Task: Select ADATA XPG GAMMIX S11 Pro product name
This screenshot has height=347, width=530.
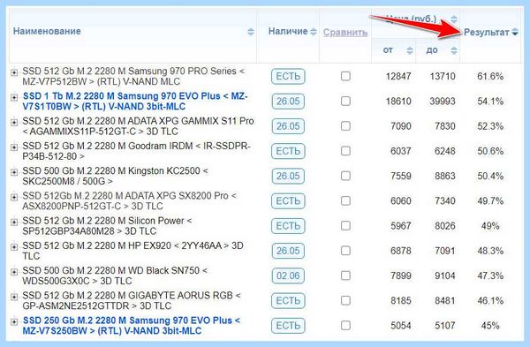Action: [139, 126]
